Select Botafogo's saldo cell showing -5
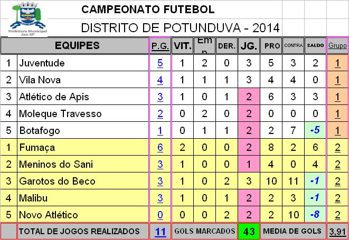 315,130
